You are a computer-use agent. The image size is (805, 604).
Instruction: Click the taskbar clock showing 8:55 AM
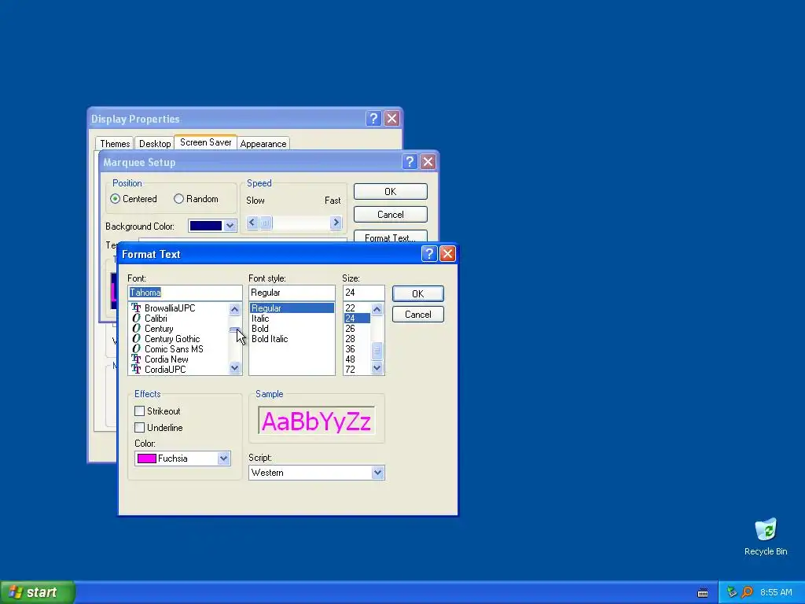coord(776,593)
